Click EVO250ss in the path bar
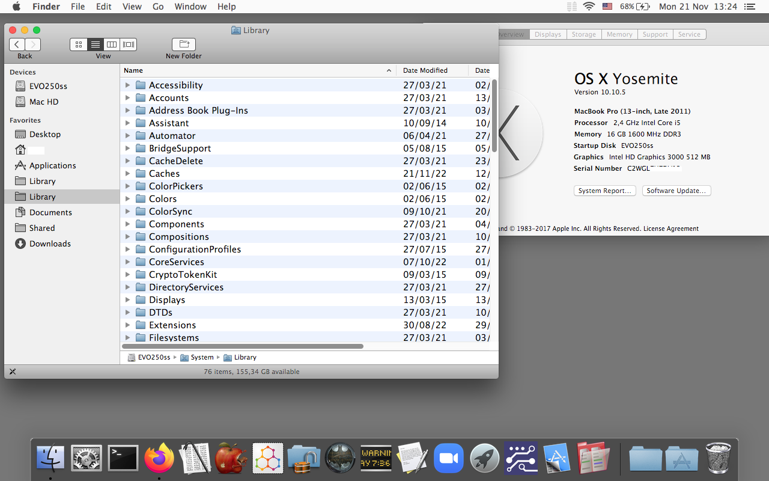This screenshot has width=769, height=481. coord(149,357)
